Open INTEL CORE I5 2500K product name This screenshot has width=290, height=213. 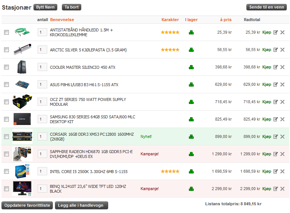89,172
